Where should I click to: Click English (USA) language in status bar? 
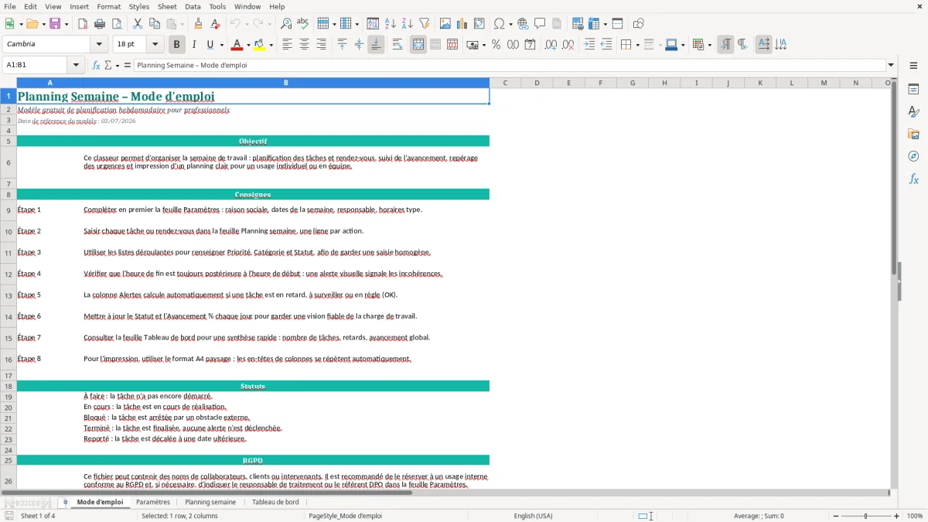[x=533, y=516]
